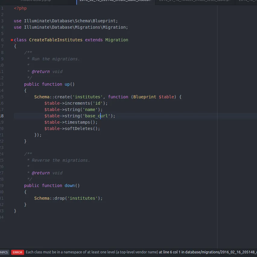This screenshot has height=257, width=257.
Task: Click the "string('name')" call
Action: tap(82, 109)
